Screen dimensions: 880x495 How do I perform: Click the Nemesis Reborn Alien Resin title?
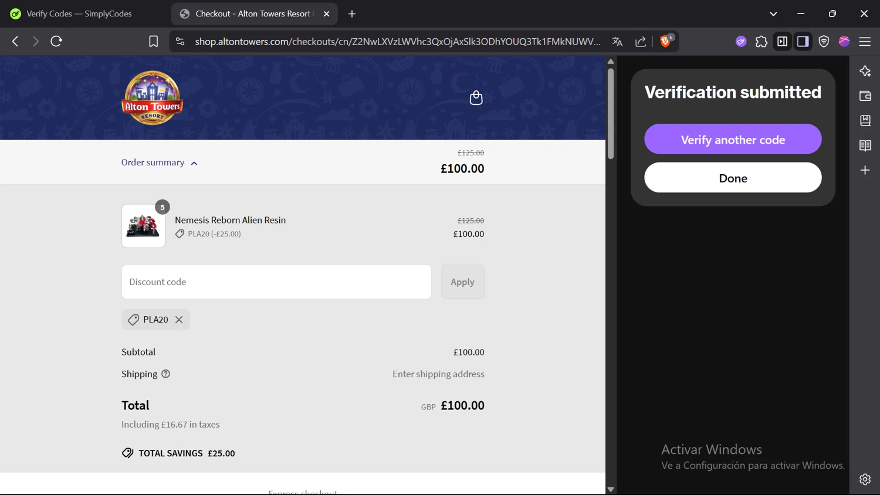coord(231,220)
